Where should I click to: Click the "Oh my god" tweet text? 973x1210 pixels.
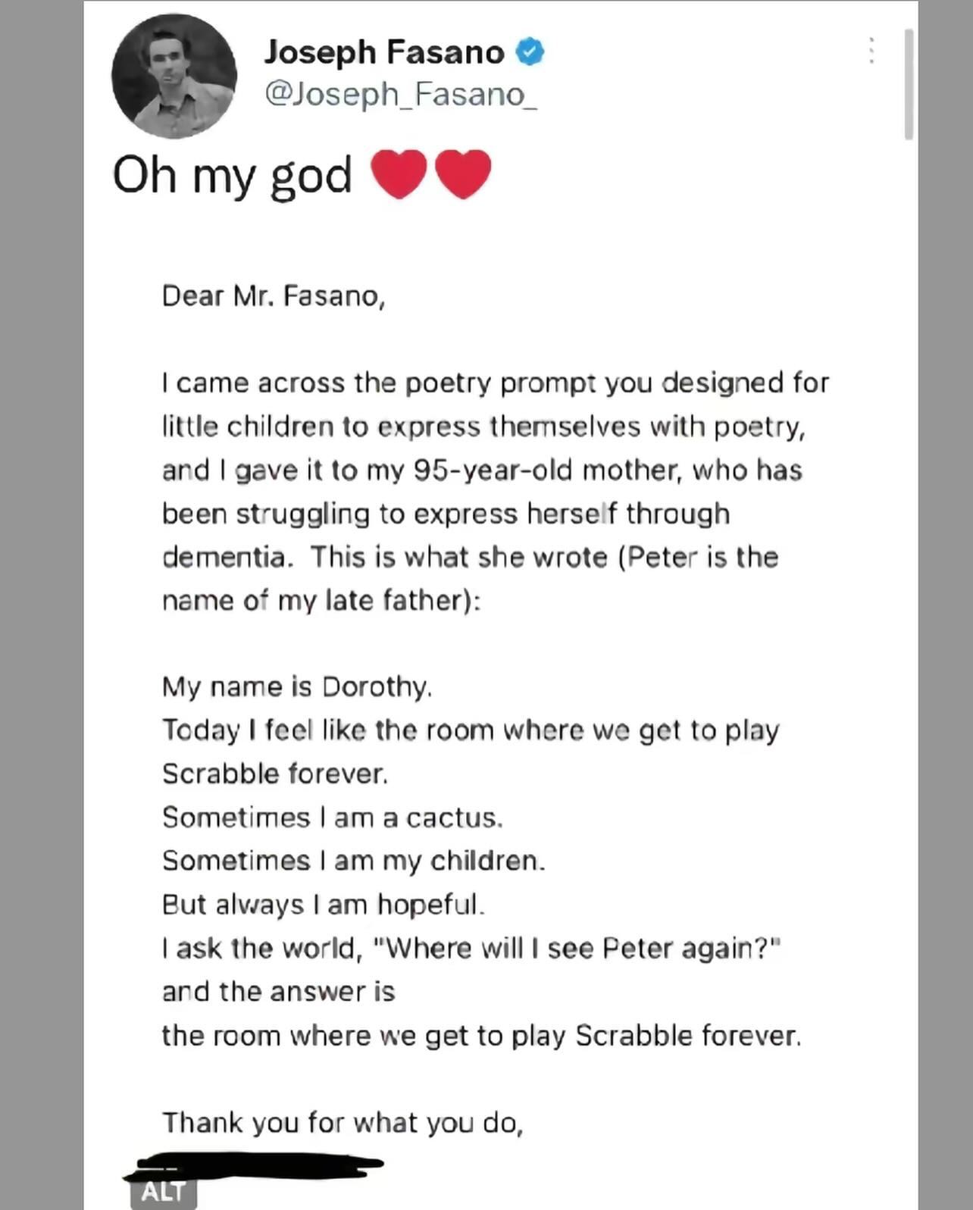[x=232, y=175]
